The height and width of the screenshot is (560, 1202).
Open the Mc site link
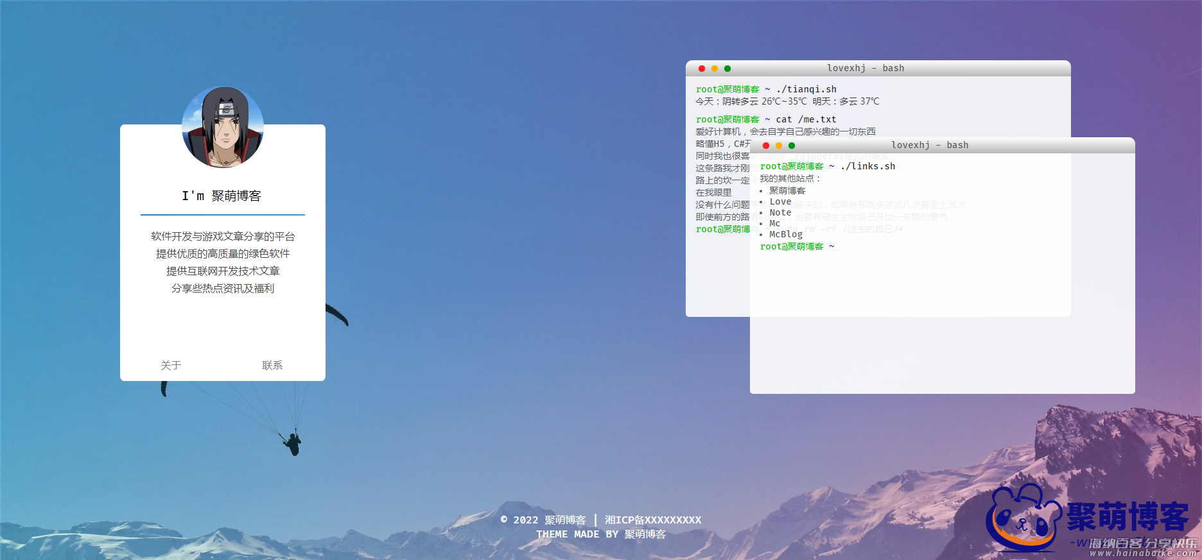click(x=774, y=223)
